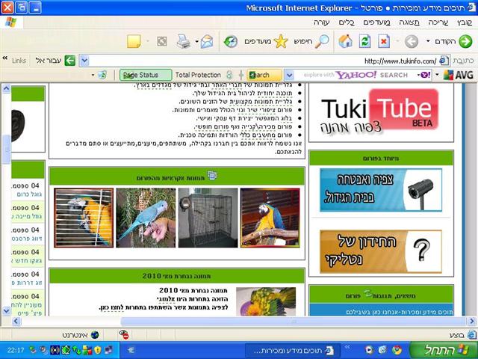
Task: Click the Mail envelope icon
Action: [207, 41]
